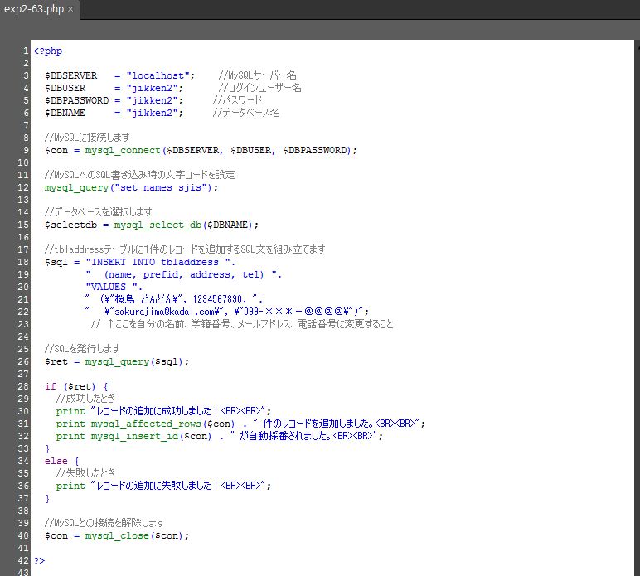Place cursor on the opening <?php tag
640x576 pixels.
(47, 51)
